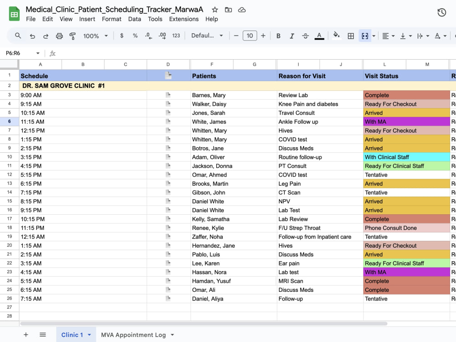Open the Format menu
This screenshot has height=342, width=456.
111,19
